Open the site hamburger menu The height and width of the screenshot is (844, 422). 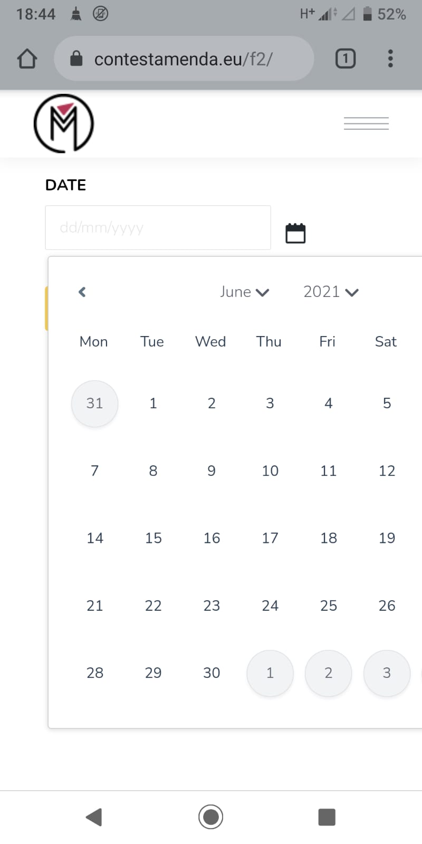[366, 123]
